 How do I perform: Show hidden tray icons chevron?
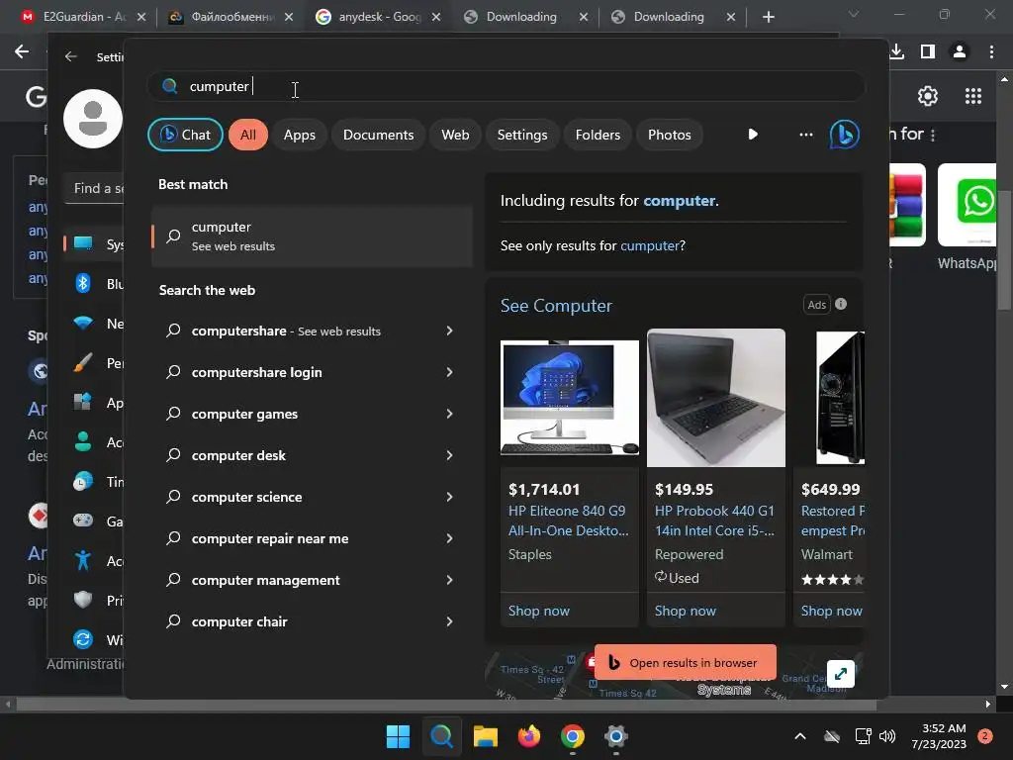799,736
